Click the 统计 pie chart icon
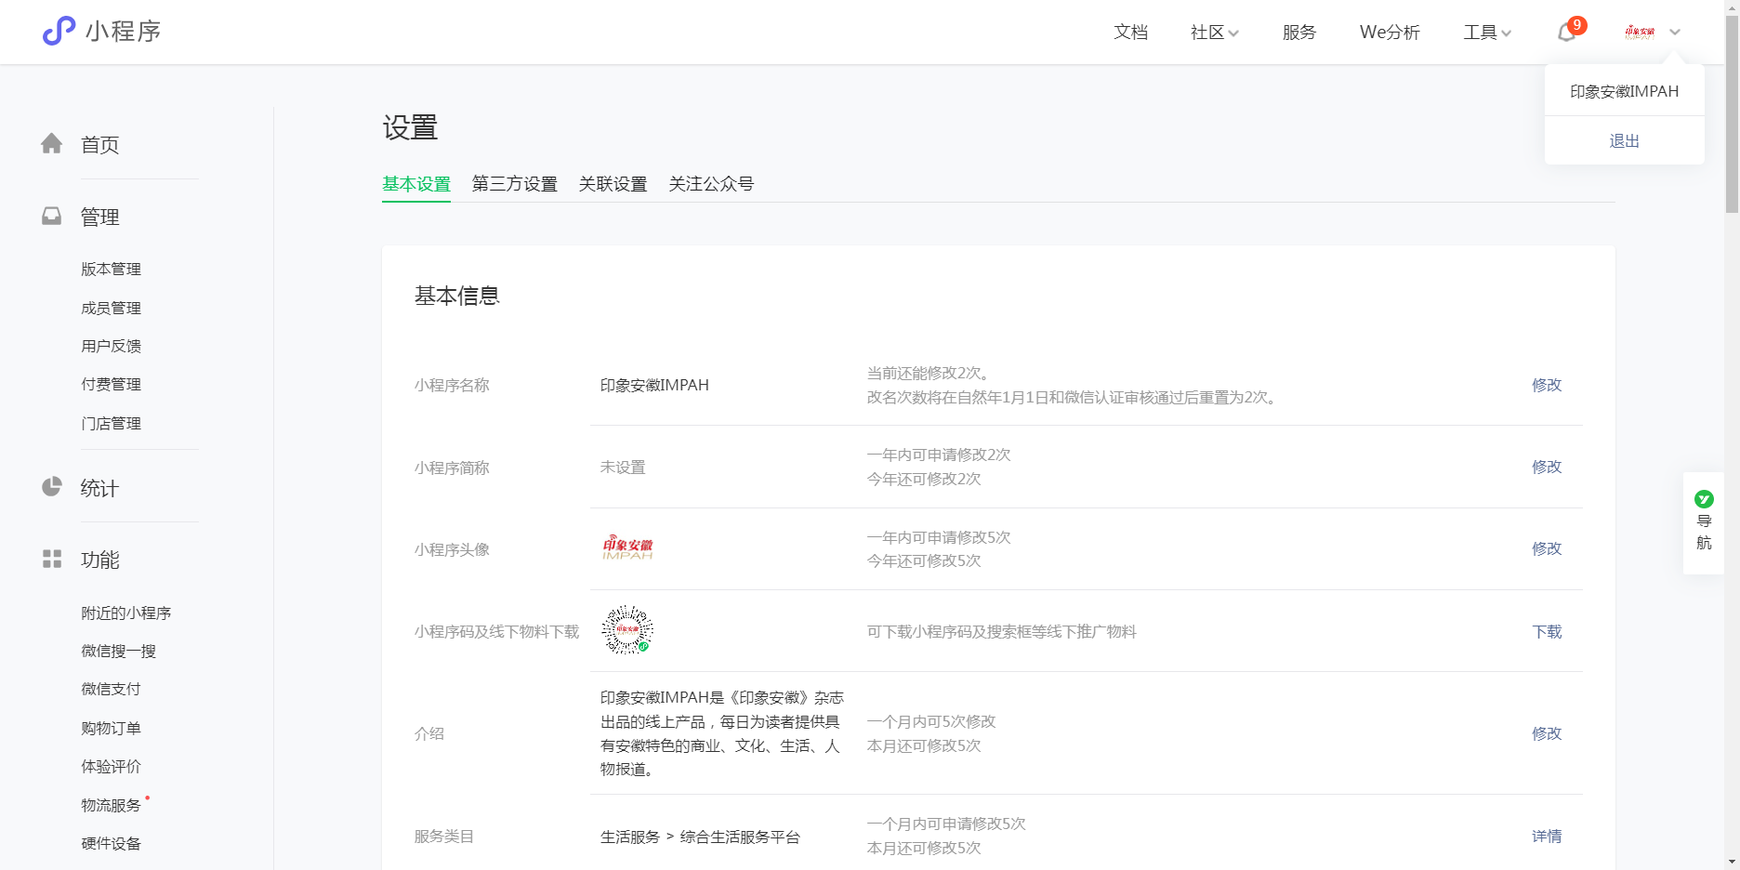 (52, 487)
